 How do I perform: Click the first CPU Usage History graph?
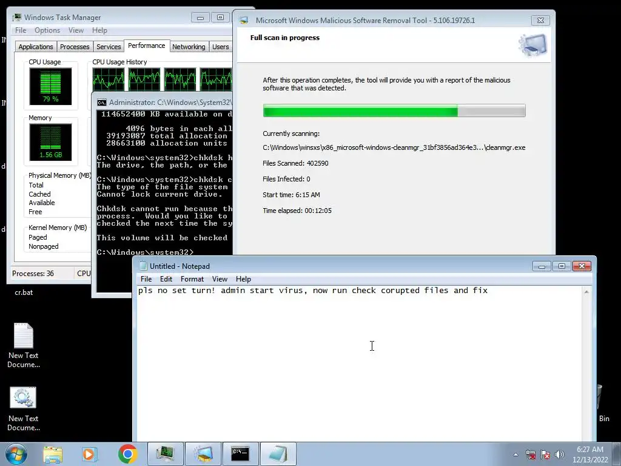108,79
